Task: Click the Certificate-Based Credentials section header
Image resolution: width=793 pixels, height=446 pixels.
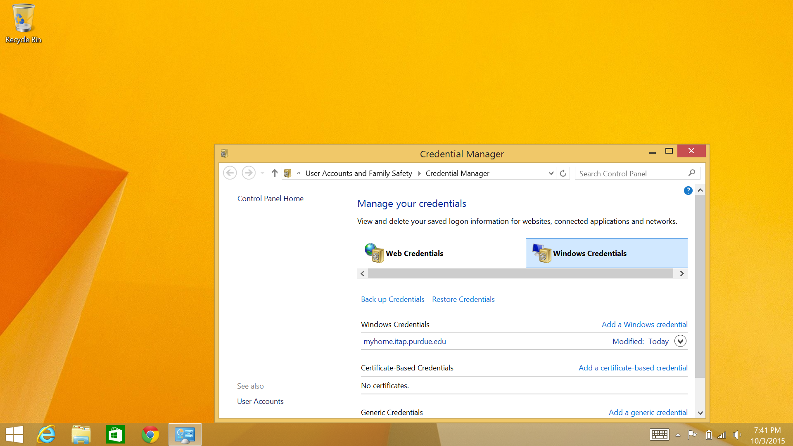Action: tap(407, 368)
